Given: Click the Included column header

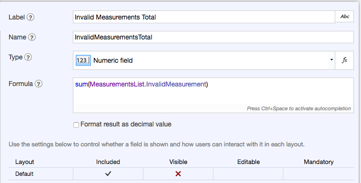Looking at the screenshot, I should pyautogui.click(x=108, y=162).
